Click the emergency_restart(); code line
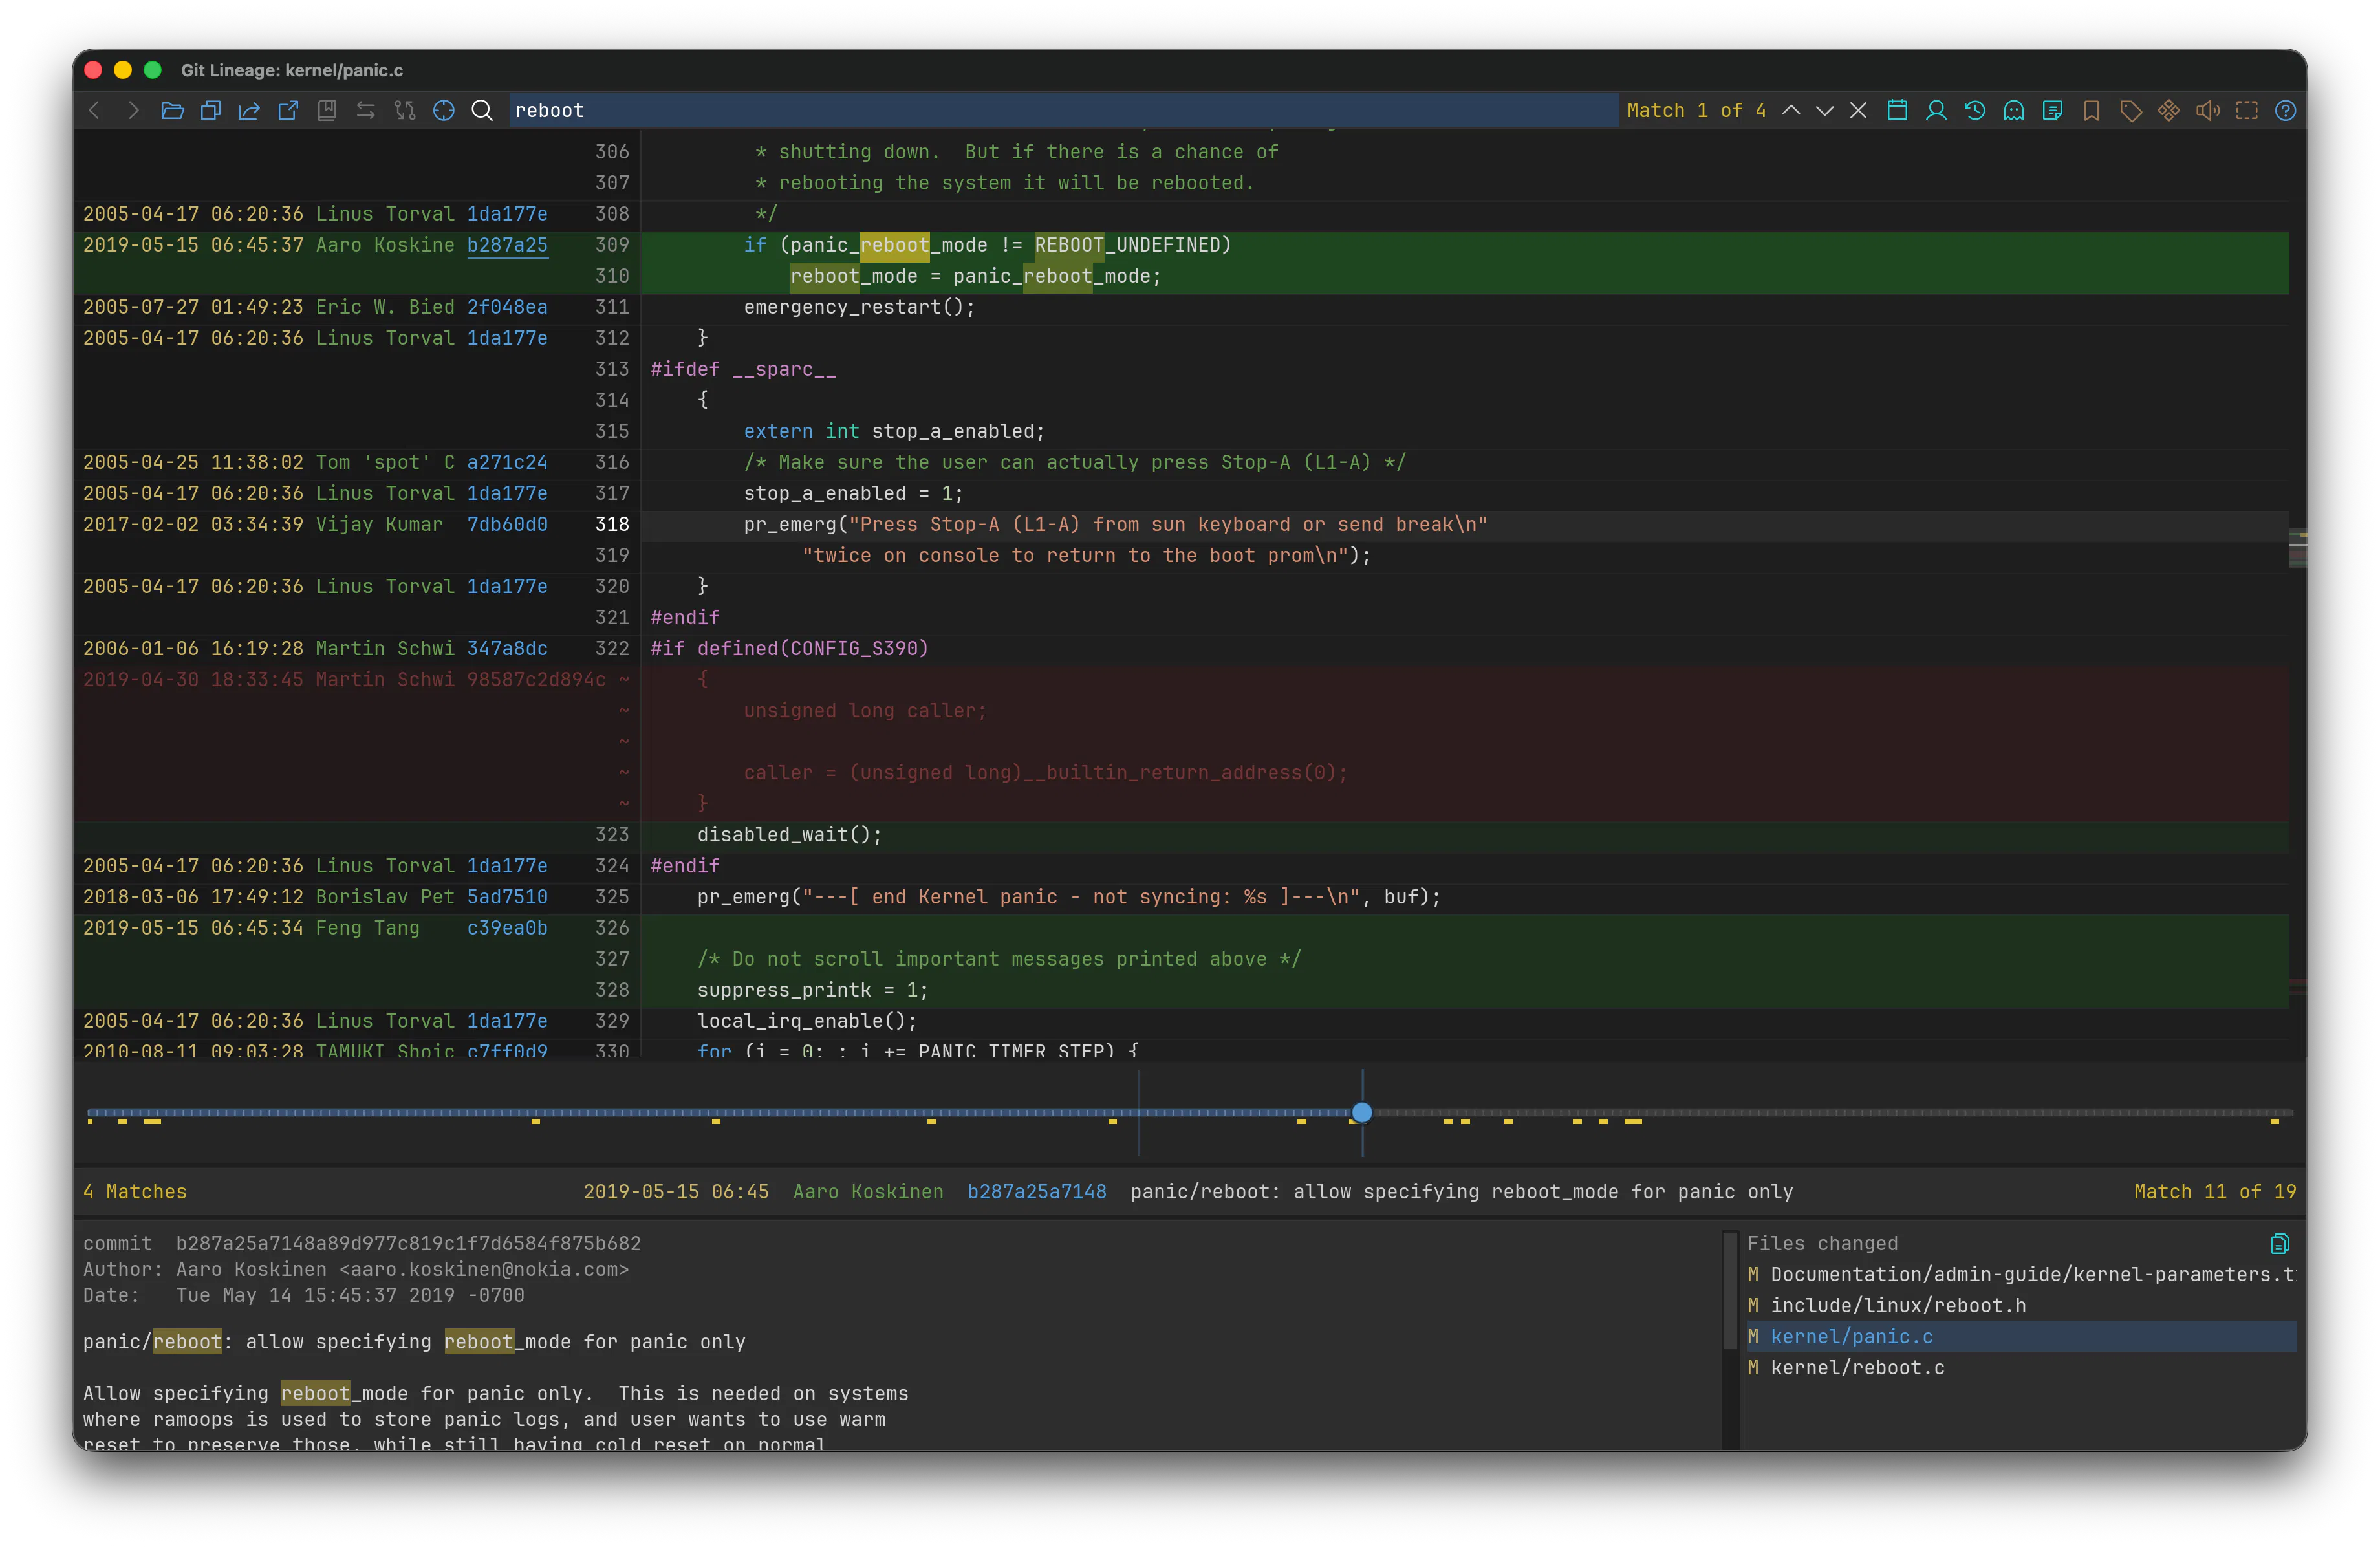2380x1547 pixels. (x=859, y=307)
